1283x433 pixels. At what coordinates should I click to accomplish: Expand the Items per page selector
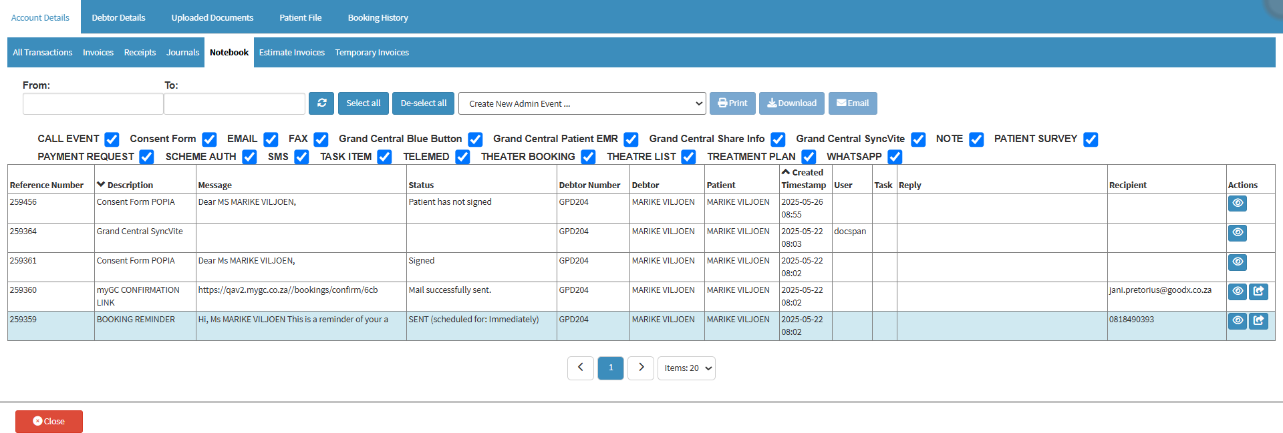point(686,368)
